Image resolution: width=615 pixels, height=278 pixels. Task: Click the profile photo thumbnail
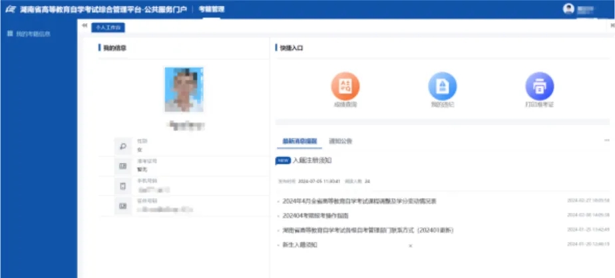coord(184,89)
